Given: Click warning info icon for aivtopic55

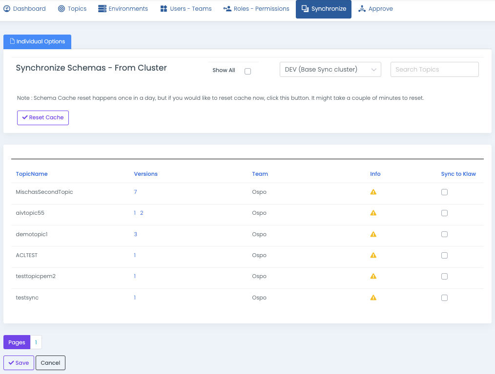Looking at the screenshot, I should (x=373, y=213).
